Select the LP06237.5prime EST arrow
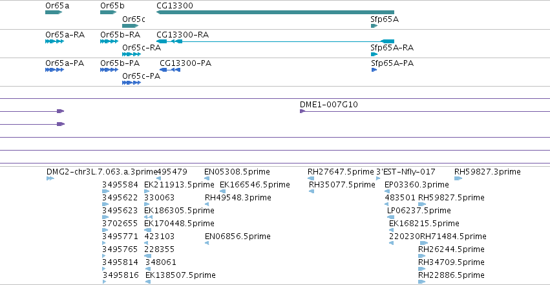Screen dimensions: 550x285 point(391,217)
